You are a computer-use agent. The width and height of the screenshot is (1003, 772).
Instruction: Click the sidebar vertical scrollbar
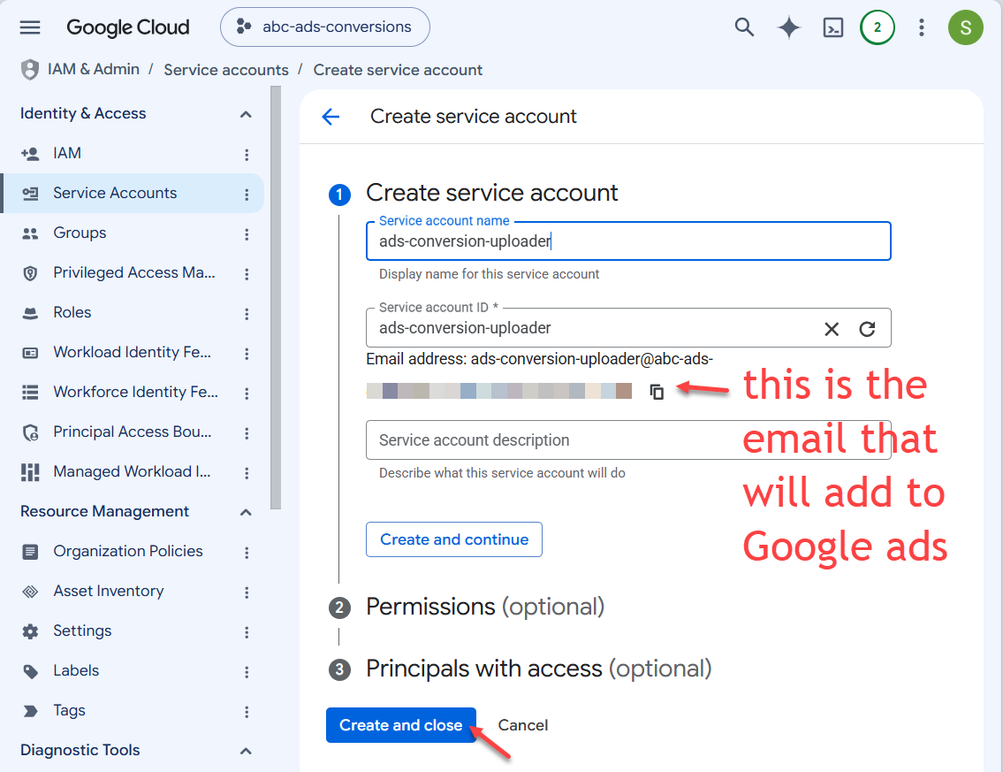click(x=276, y=298)
